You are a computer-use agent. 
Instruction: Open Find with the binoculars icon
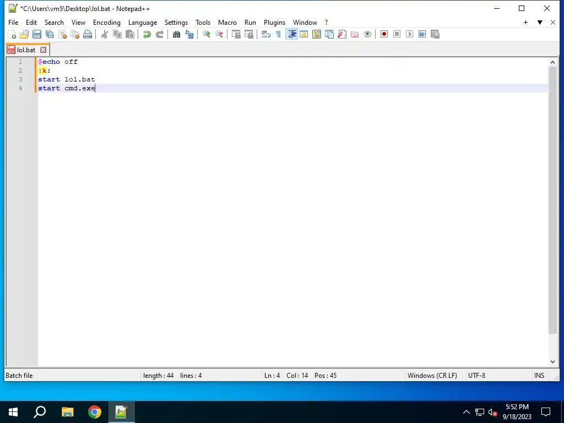click(x=176, y=34)
